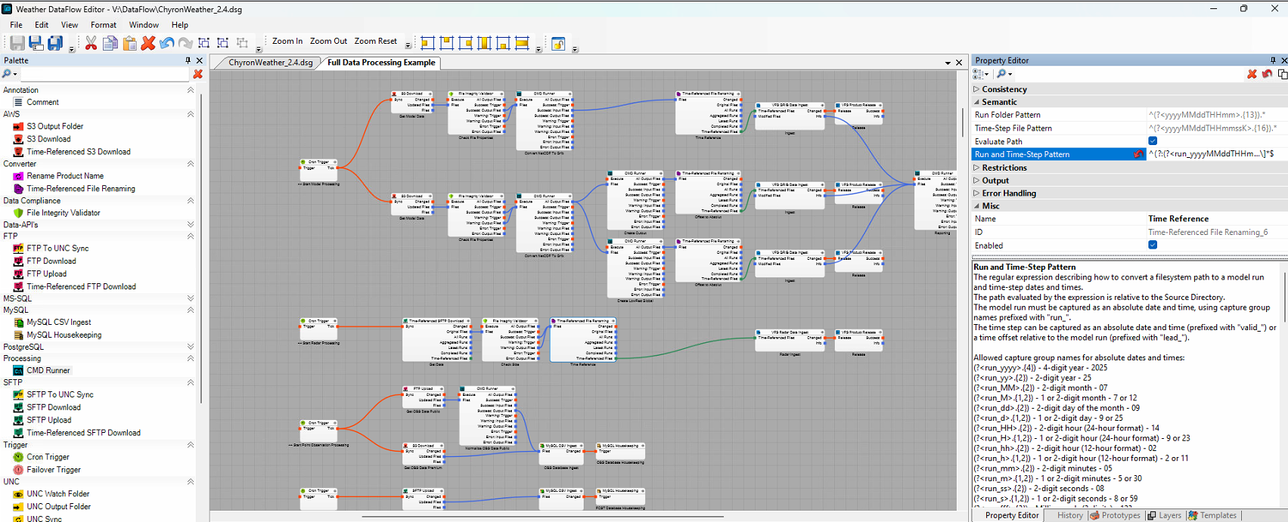Open the Format menu

104,25
